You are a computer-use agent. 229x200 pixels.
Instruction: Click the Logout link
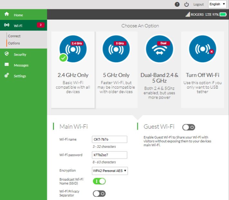[x=198, y=4]
